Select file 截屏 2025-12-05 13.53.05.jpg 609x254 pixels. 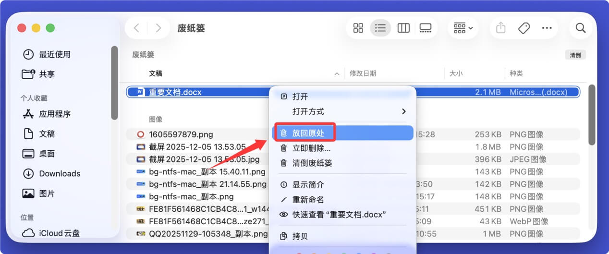(204, 159)
